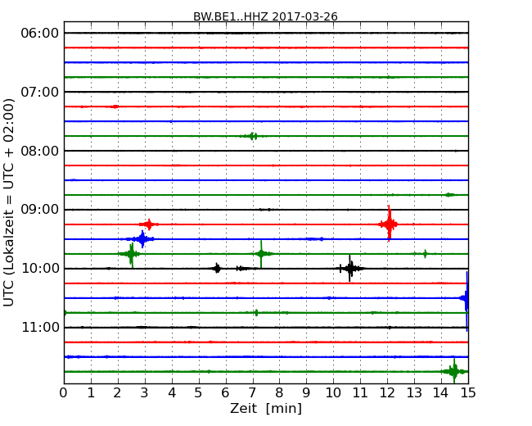Screen dimensions: 532x426
Task: Select the 07:00 time axis label
Action: [x=40, y=92]
